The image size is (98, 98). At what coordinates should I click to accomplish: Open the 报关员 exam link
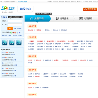[30, 88]
